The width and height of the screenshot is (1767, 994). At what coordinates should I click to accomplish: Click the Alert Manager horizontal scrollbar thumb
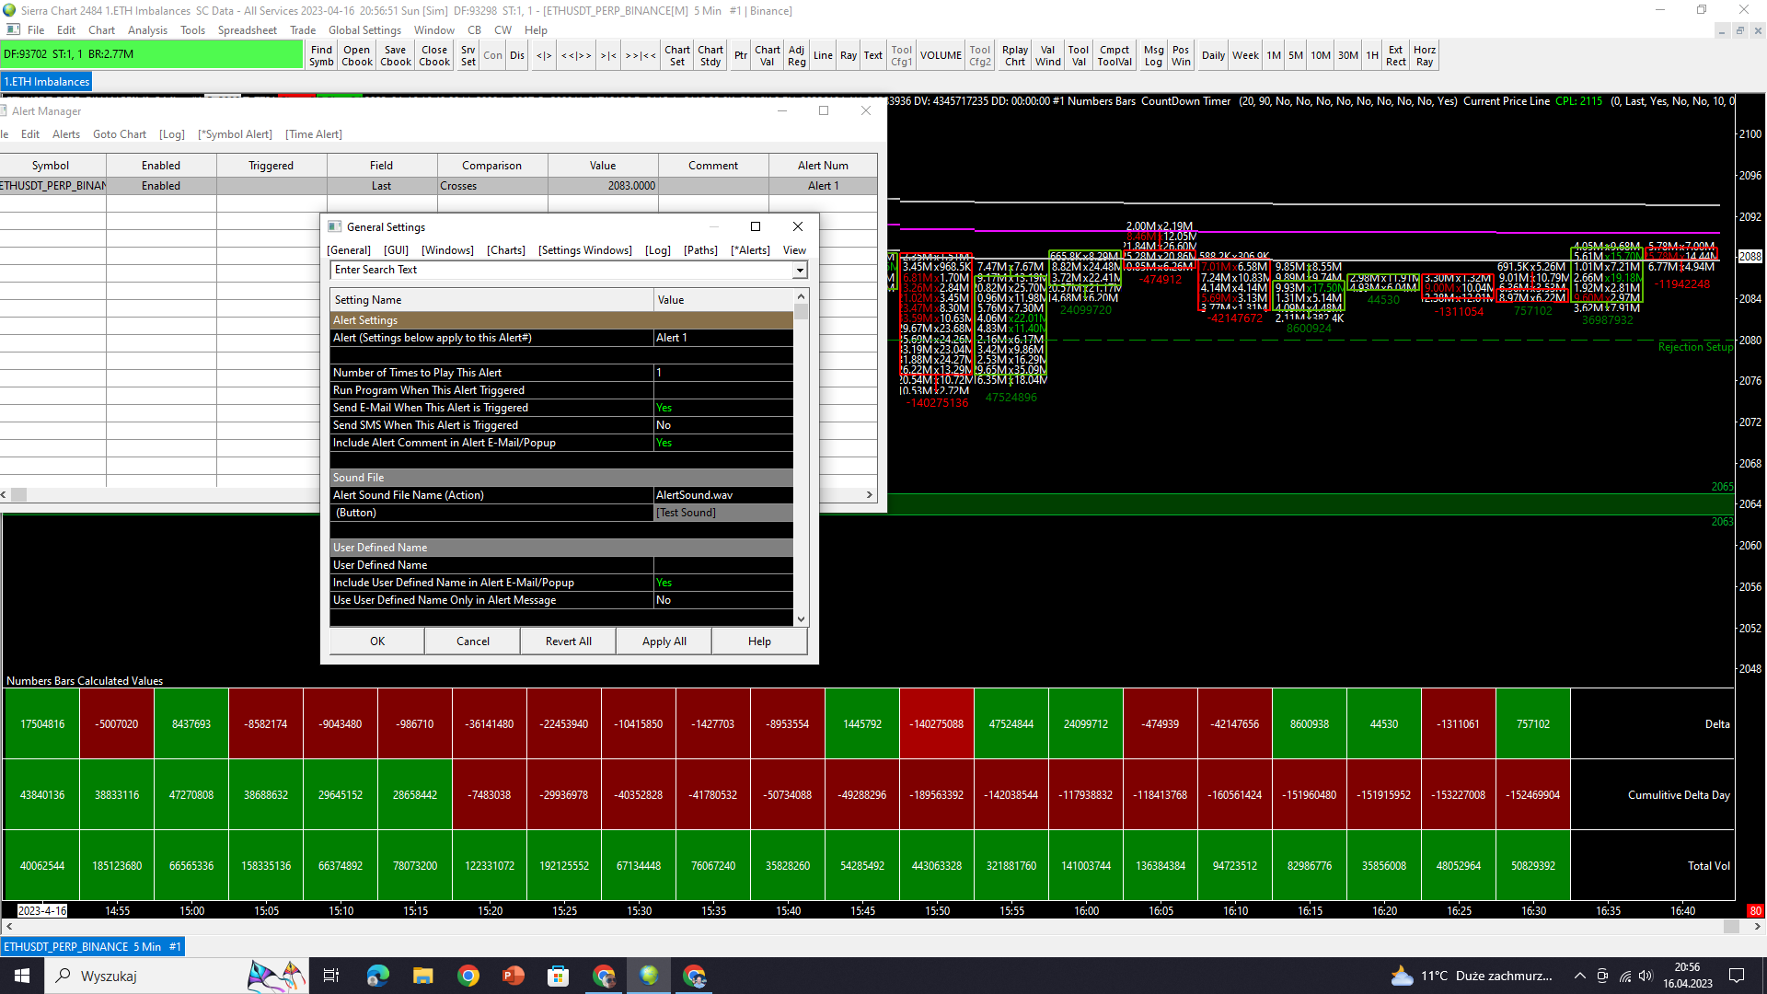pos(18,495)
